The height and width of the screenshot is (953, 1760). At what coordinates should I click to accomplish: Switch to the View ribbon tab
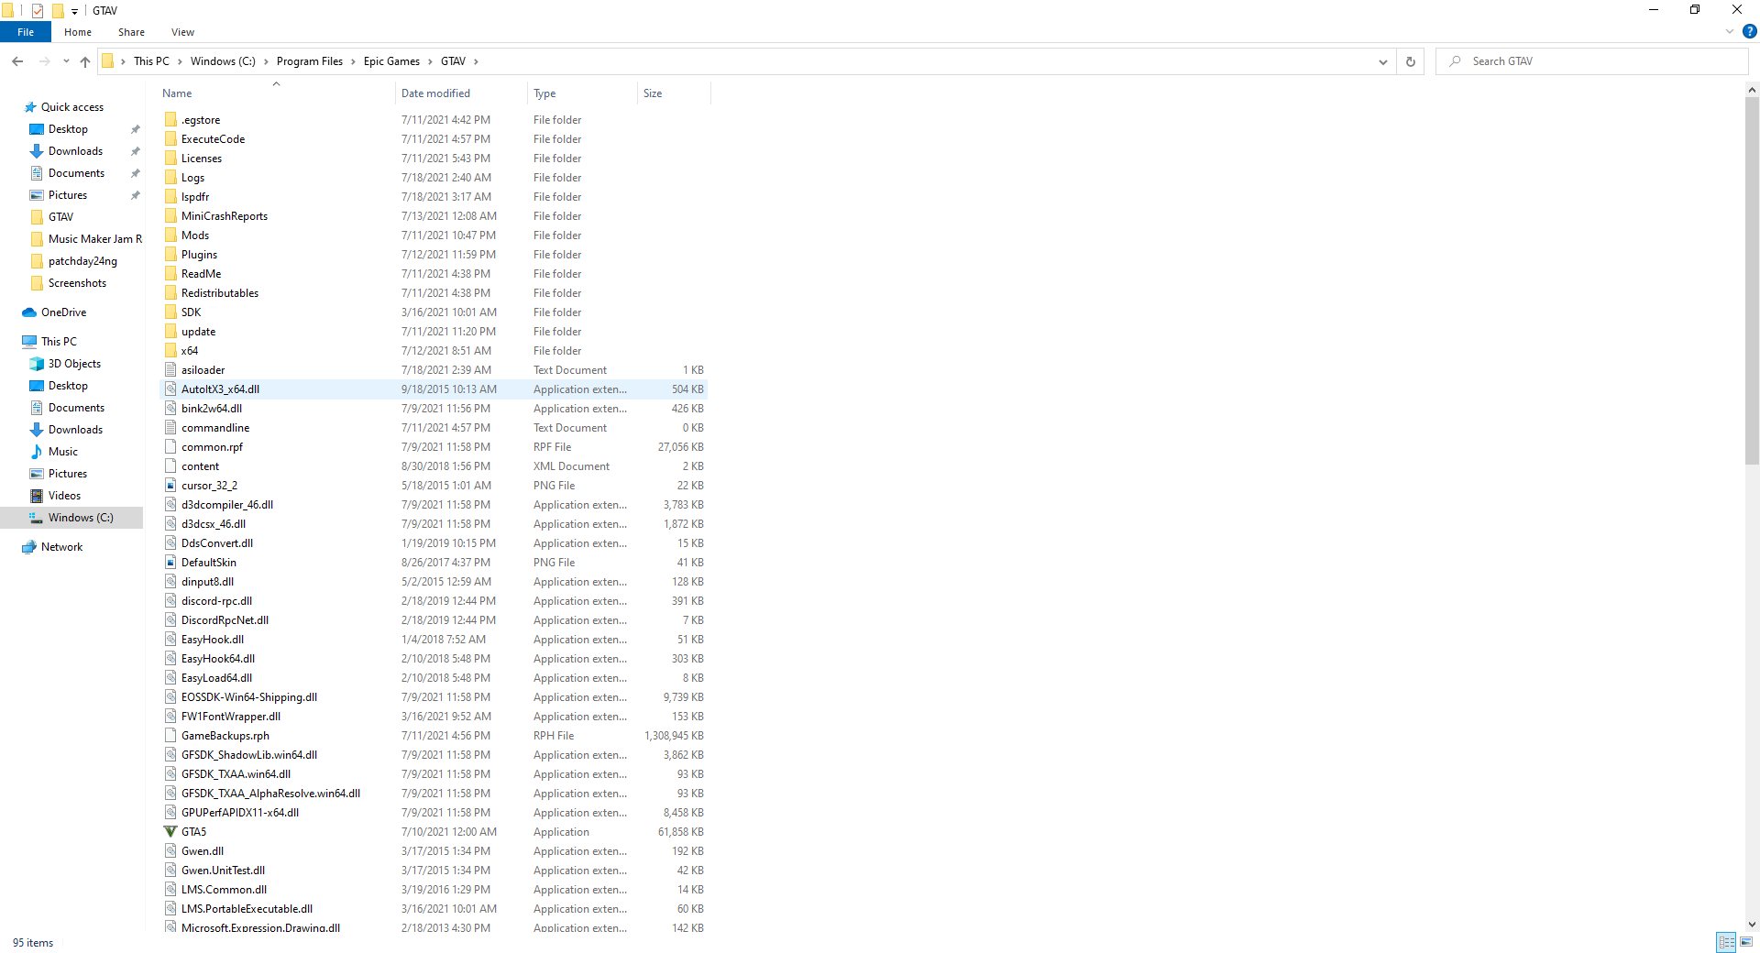182,32
